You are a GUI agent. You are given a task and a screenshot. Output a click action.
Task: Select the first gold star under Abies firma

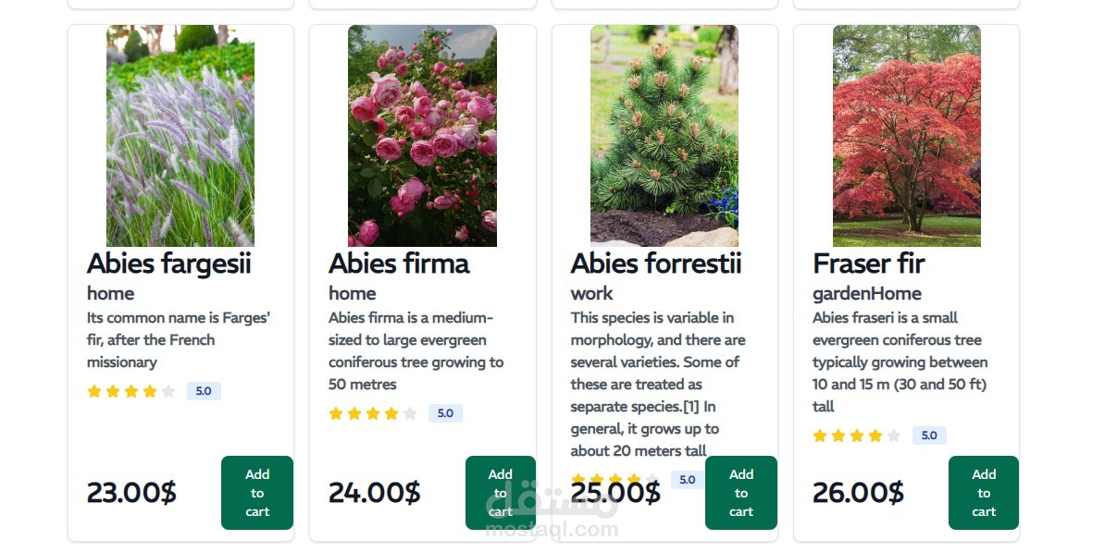pos(335,413)
